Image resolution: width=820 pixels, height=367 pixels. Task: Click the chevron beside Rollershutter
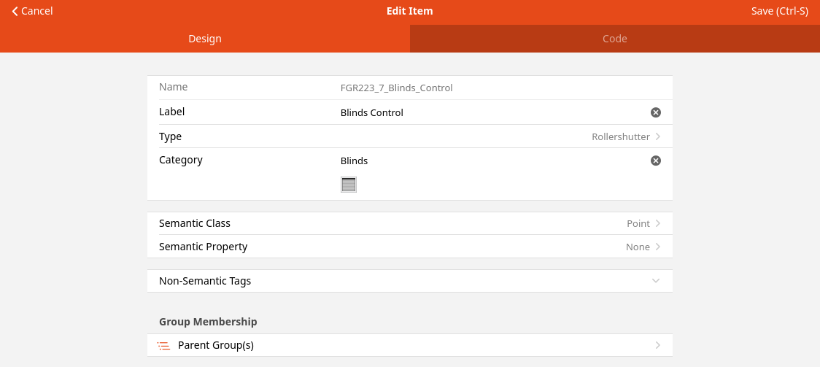(x=658, y=136)
